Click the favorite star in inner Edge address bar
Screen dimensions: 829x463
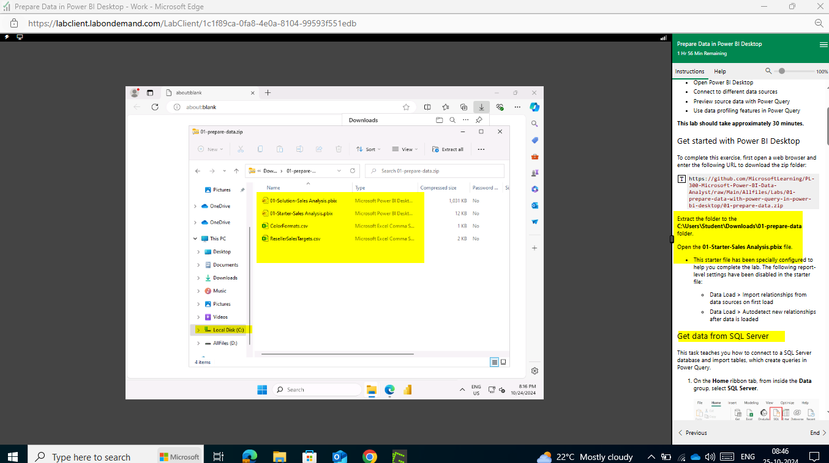click(406, 106)
